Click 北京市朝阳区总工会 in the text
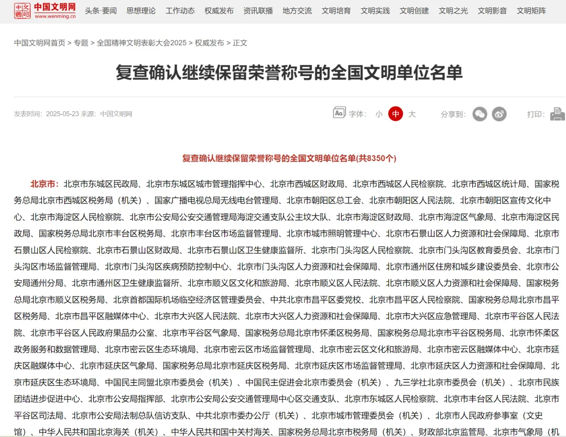The width and height of the screenshot is (566, 437). [x=324, y=200]
